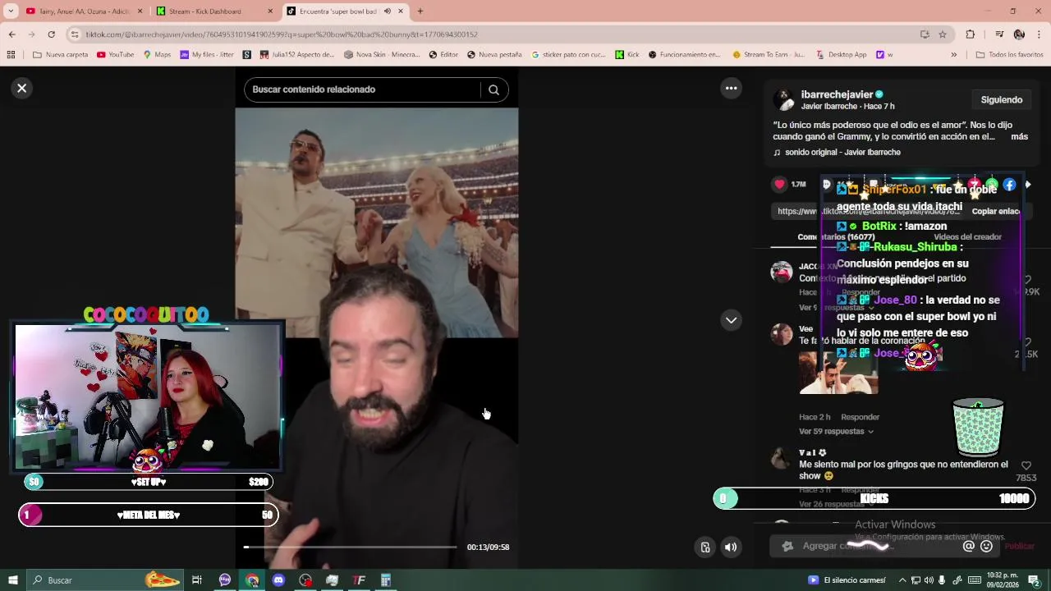Open the YouTube bookmark

[x=115, y=55]
